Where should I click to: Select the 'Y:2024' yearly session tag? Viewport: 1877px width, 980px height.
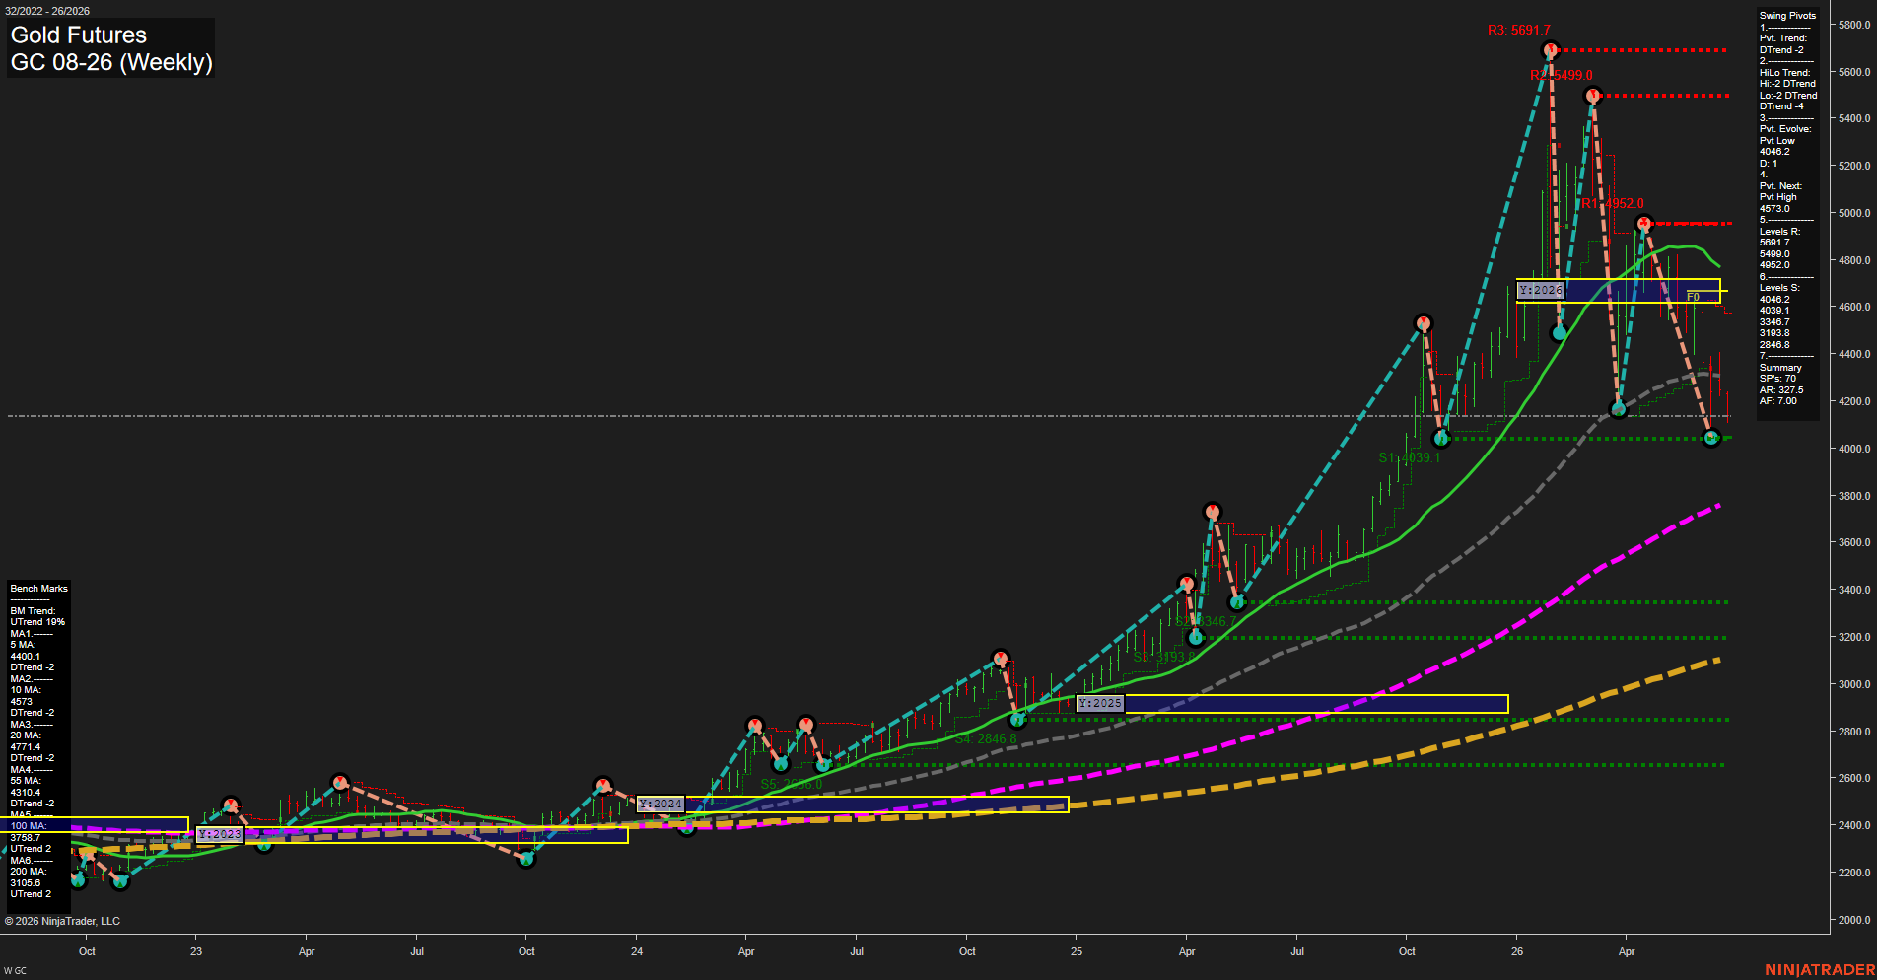[x=660, y=805]
